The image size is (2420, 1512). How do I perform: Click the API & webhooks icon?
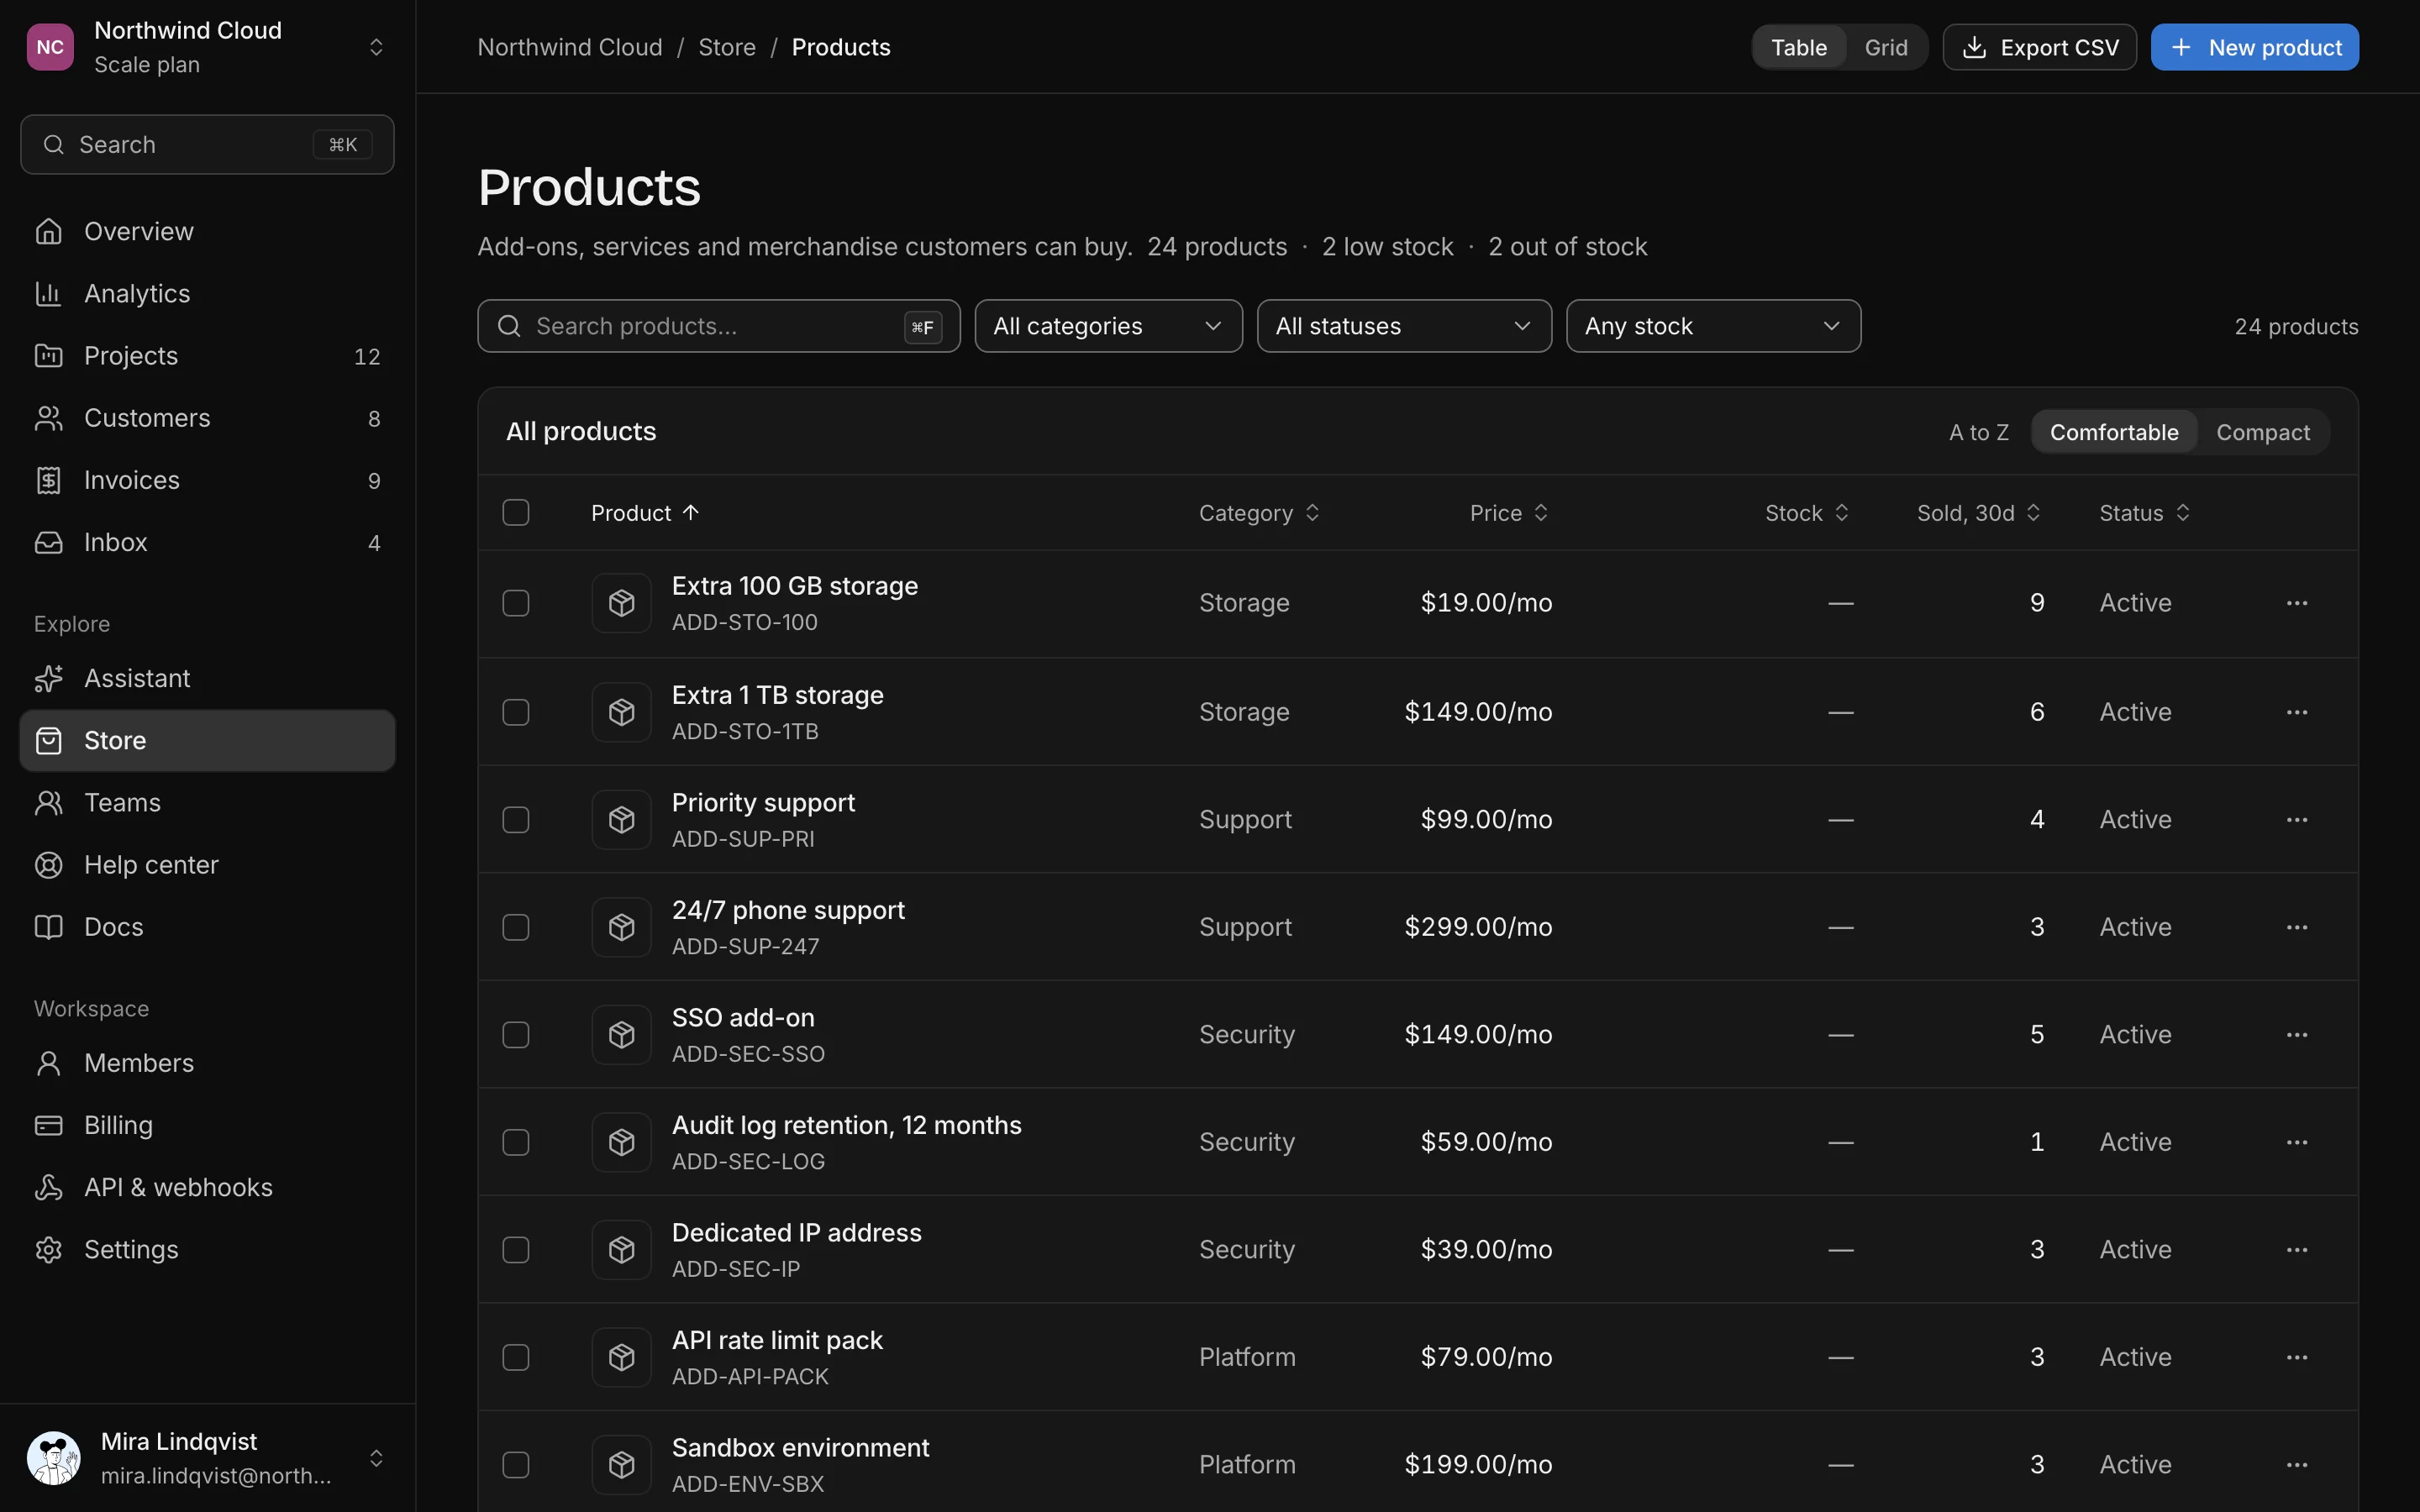click(x=48, y=1187)
